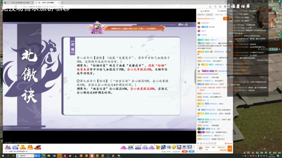Select the third tab in chat panel

pos(219,15)
